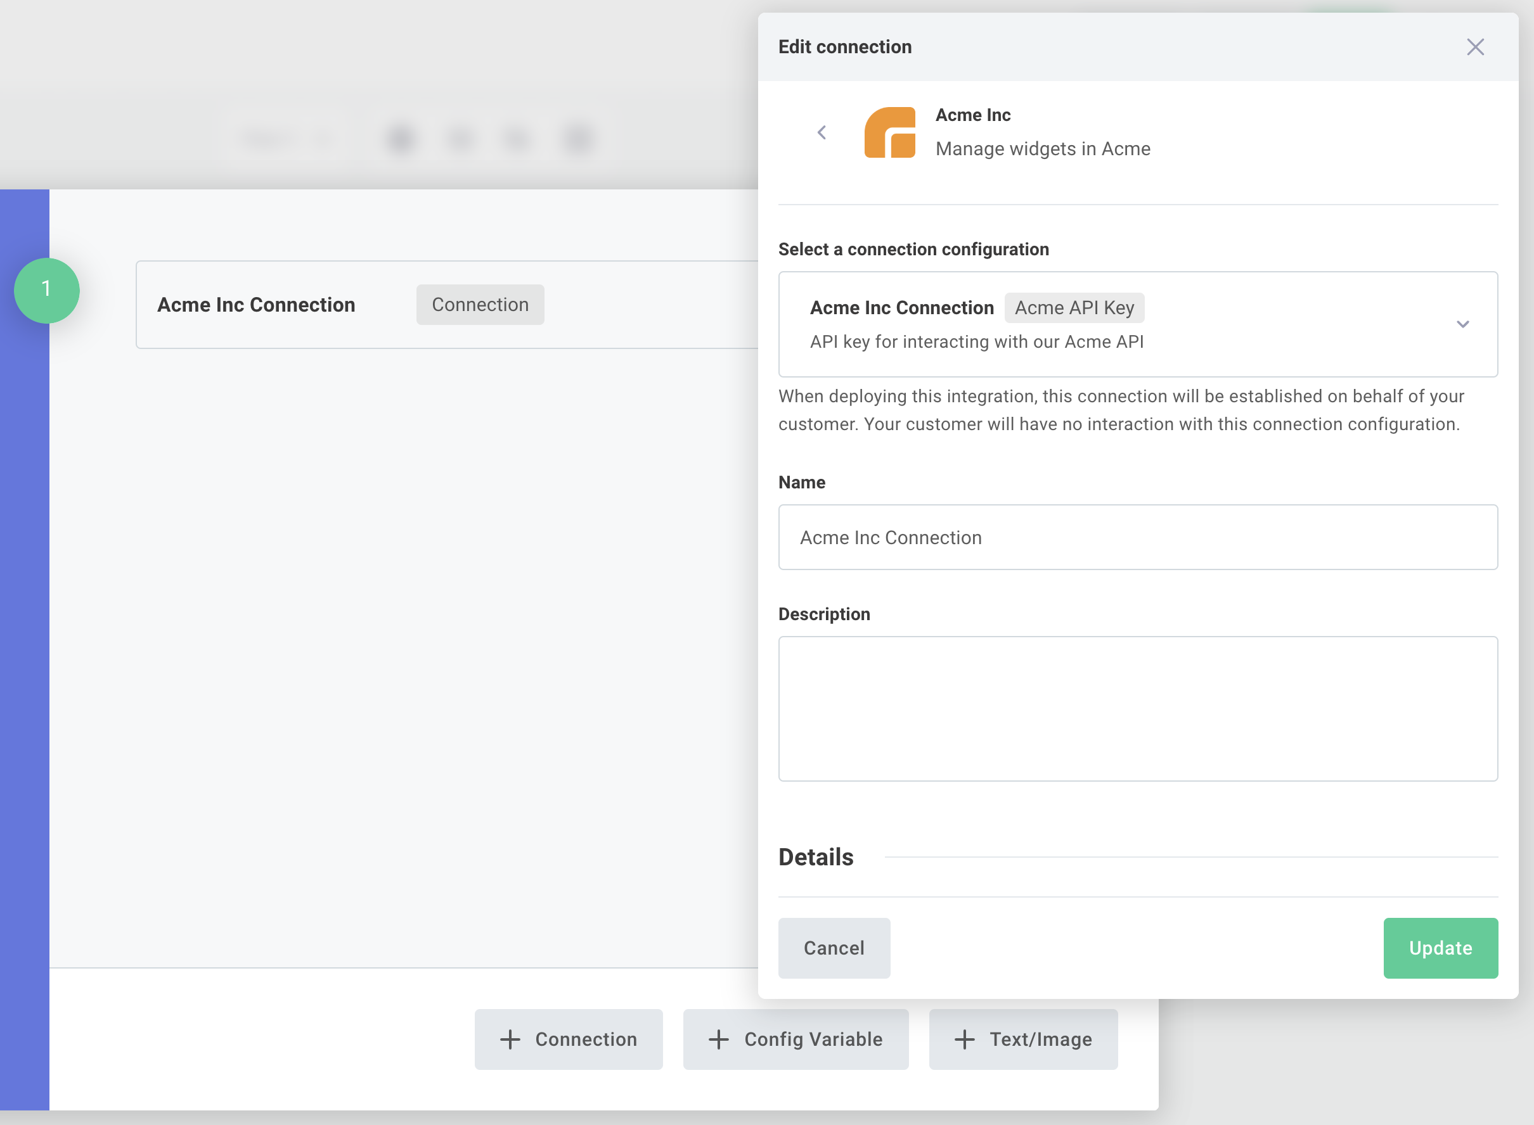Screen dimensions: 1534x1125
Task: Collapse the Edit connection view using the left chevron
Action: point(822,134)
